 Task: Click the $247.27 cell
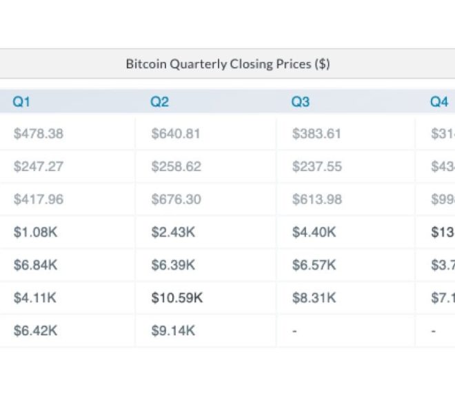[39, 166]
